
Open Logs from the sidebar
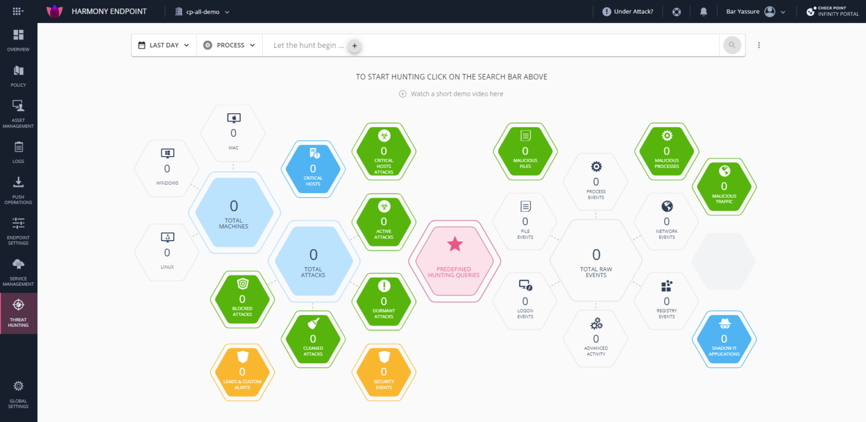(x=19, y=153)
